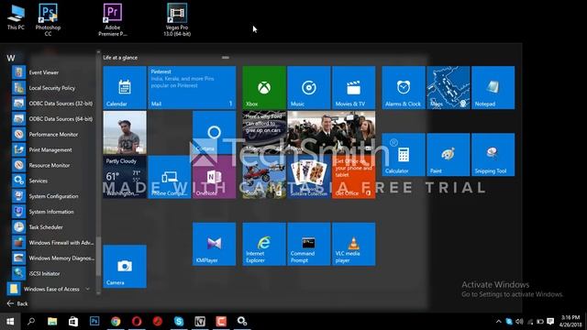Open Task Scheduler

(53, 227)
